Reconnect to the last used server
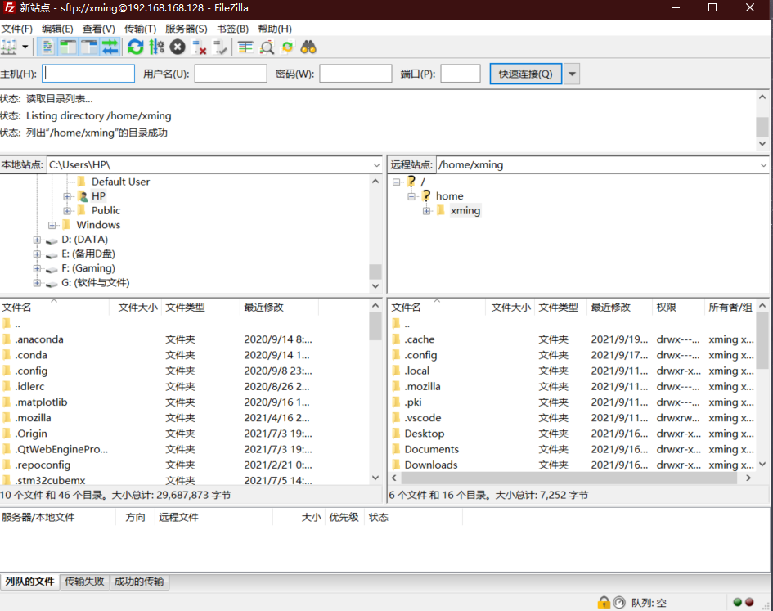773x611 pixels. (x=218, y=47)
